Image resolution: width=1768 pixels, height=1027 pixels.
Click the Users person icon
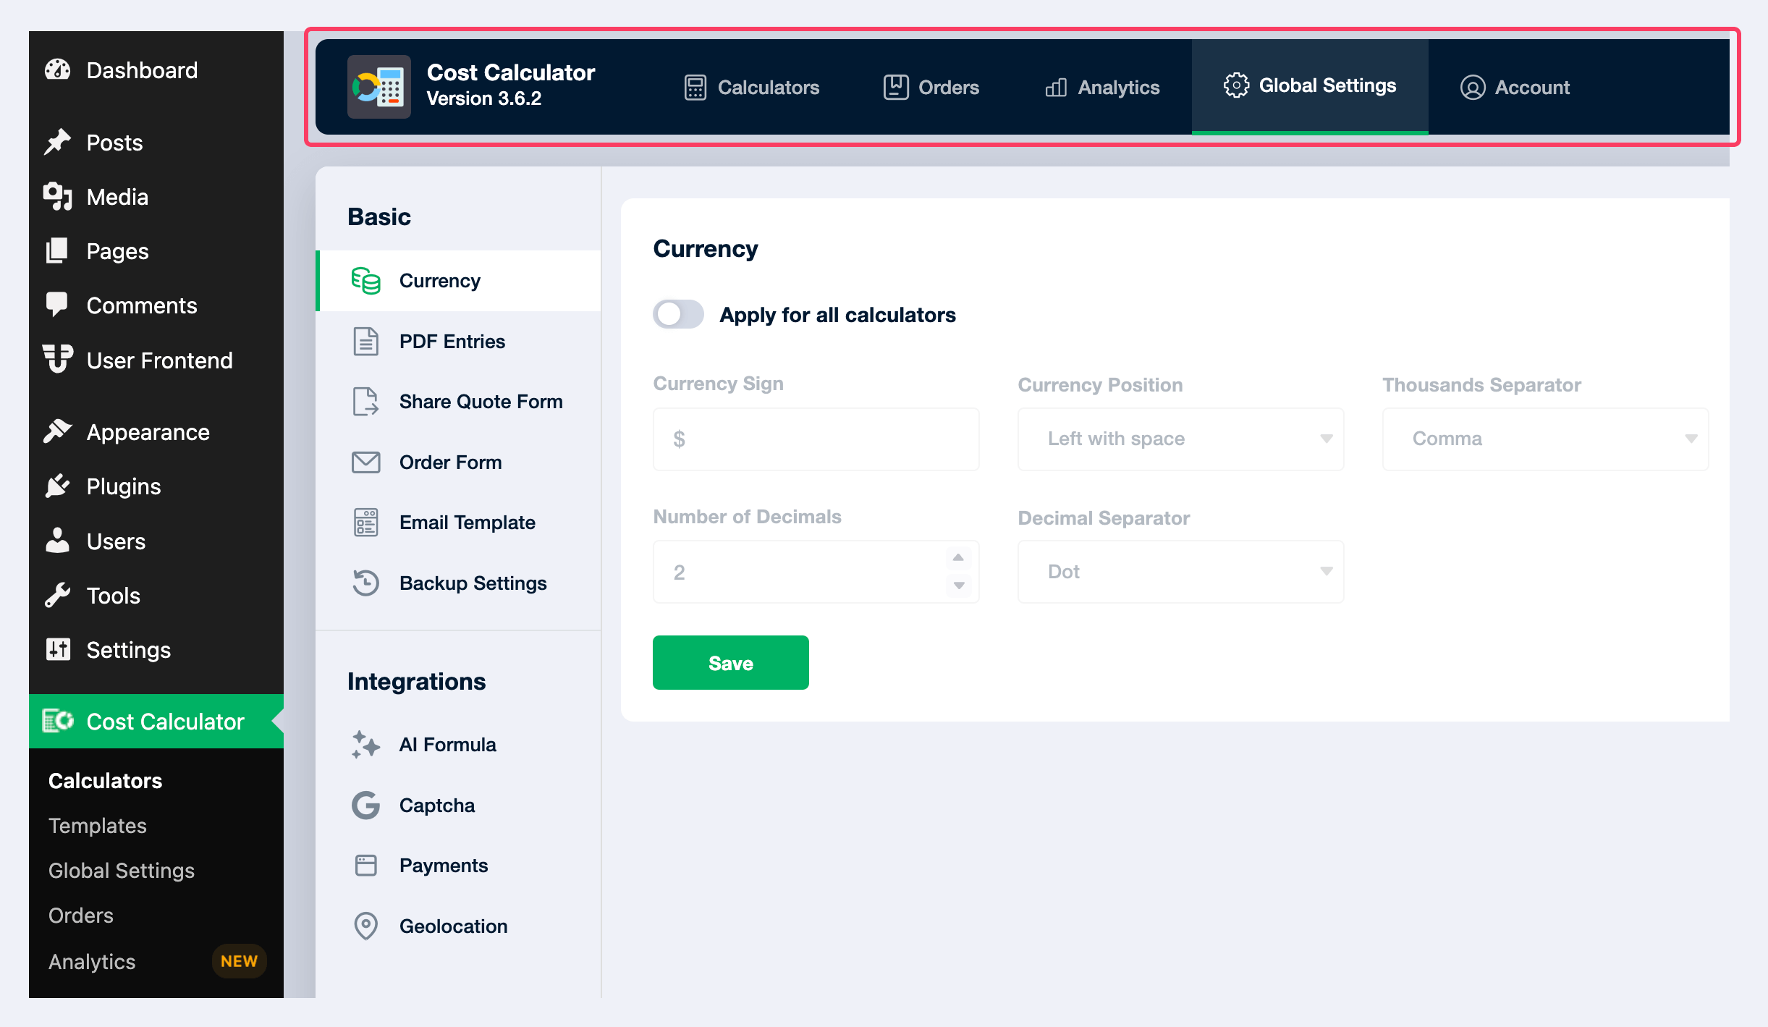point(57,541)
